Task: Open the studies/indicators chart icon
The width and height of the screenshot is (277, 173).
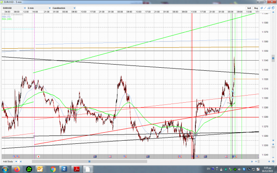Action: (x=261, y=8)
